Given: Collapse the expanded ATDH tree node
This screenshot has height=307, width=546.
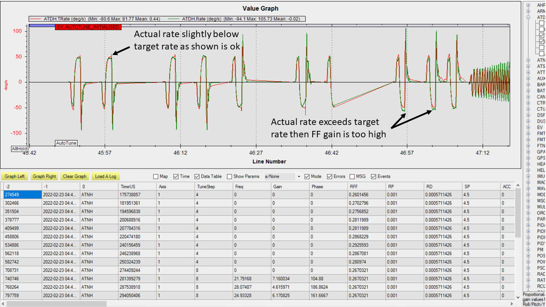Looking at the screenshot, I should tap(529, 17).
